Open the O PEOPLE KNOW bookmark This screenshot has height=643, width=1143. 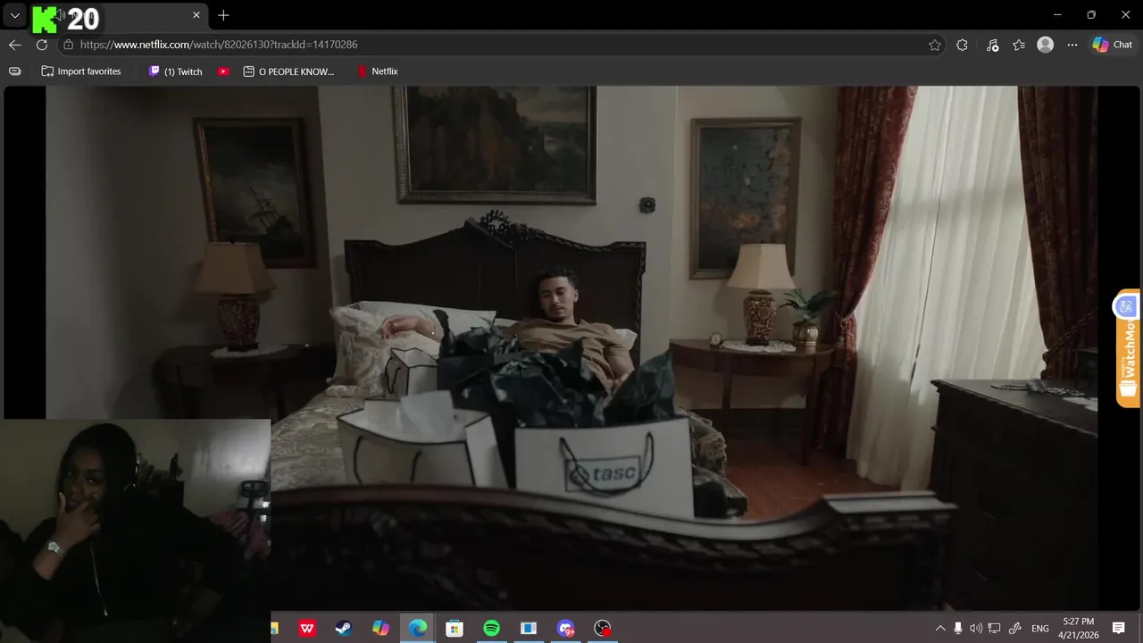pyautogui.click(x=288, y=71)
